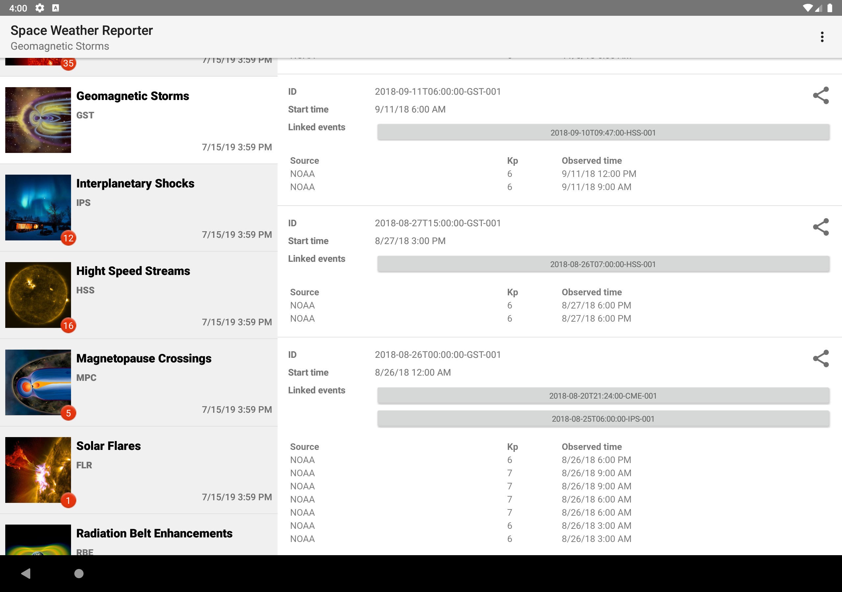Open linked event 2018-08-25T06:00:00-IPS-001
Image resolution: width=842 pixels, height=592 pixels.
(x=603, y=418)
